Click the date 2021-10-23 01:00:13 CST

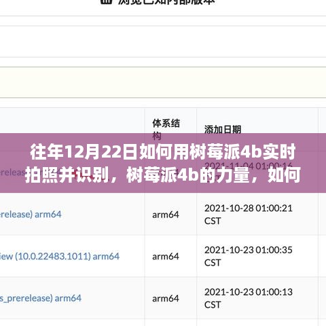pos(249,298)
